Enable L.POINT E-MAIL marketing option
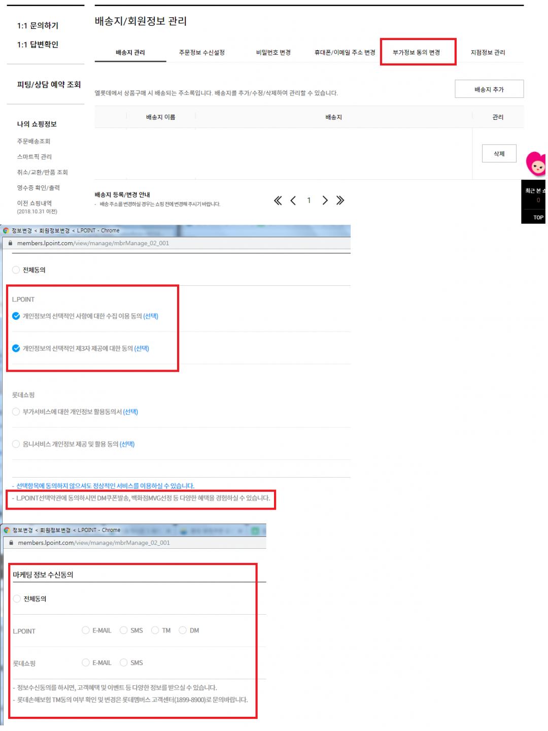The image size is (548, 731). (x=86, y=630)
